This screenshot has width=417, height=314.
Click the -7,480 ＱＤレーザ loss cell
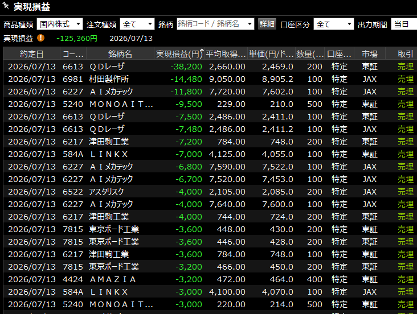pos(189,129)
